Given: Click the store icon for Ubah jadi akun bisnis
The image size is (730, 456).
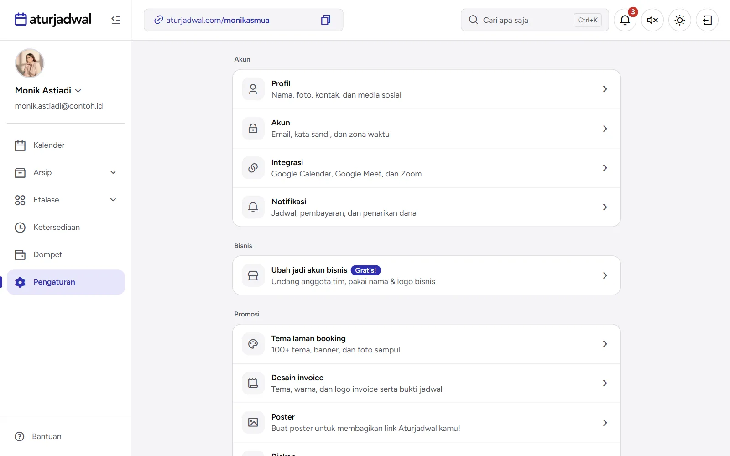Looking at the screenshot, I should tap(253, 275).
